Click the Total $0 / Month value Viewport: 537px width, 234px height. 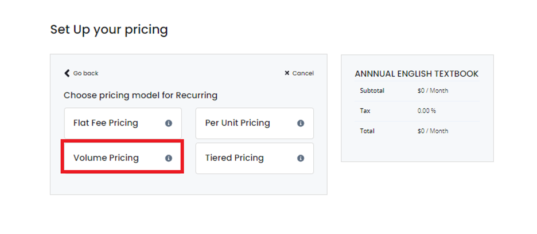coord(433,131)
